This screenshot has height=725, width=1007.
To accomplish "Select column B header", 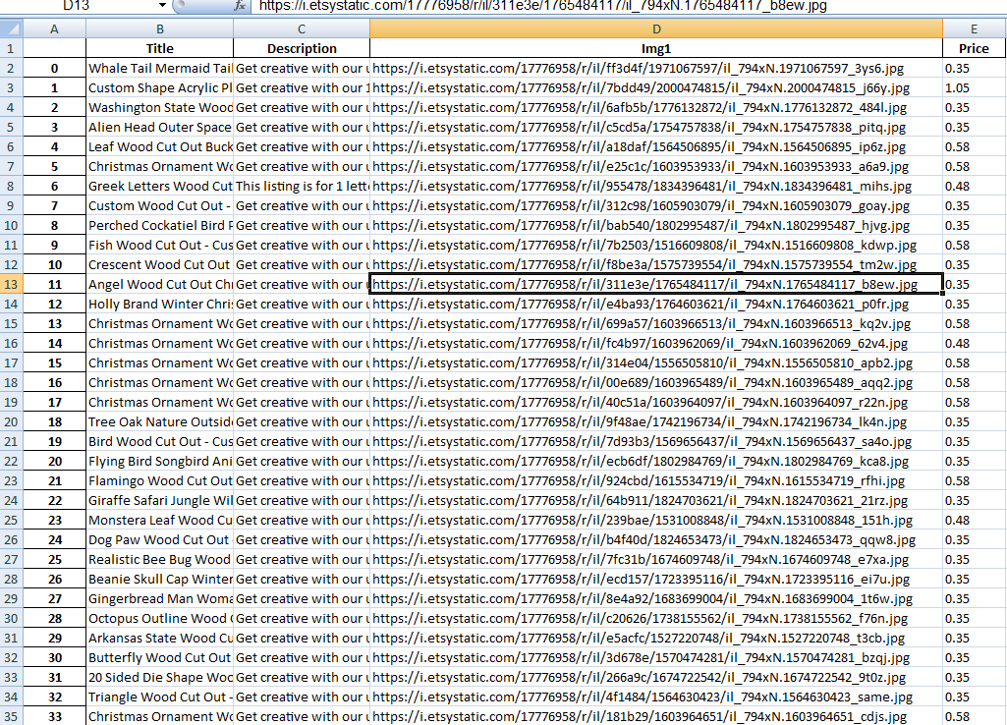I will click(x=159, y=28).
